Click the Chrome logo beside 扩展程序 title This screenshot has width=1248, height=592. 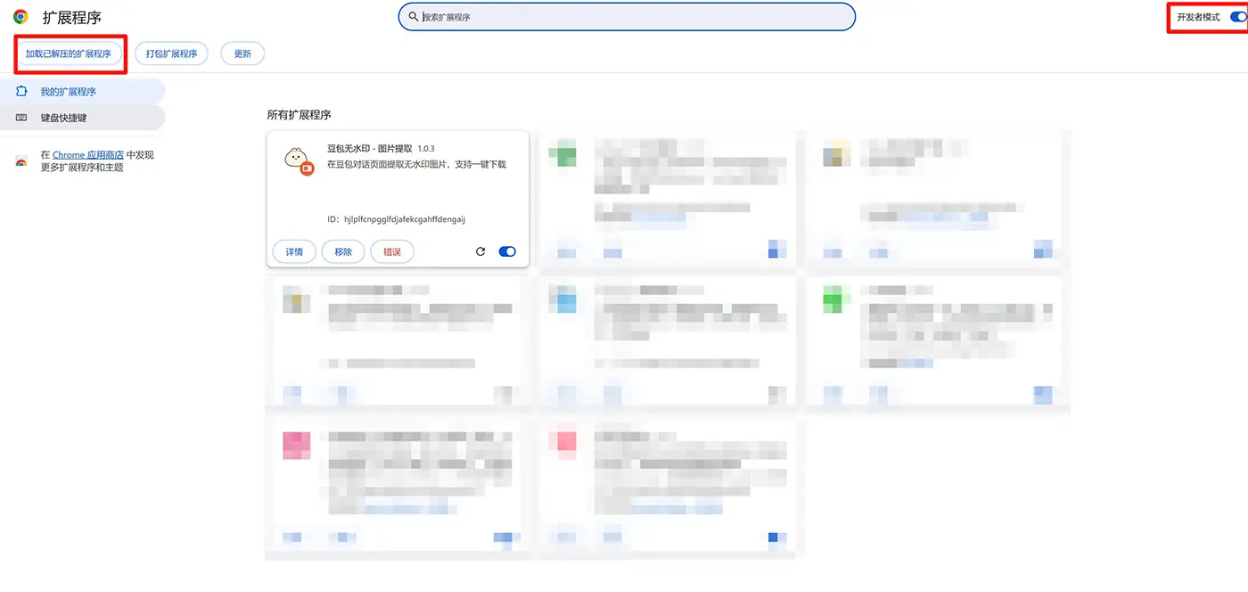tap(21, 17)
